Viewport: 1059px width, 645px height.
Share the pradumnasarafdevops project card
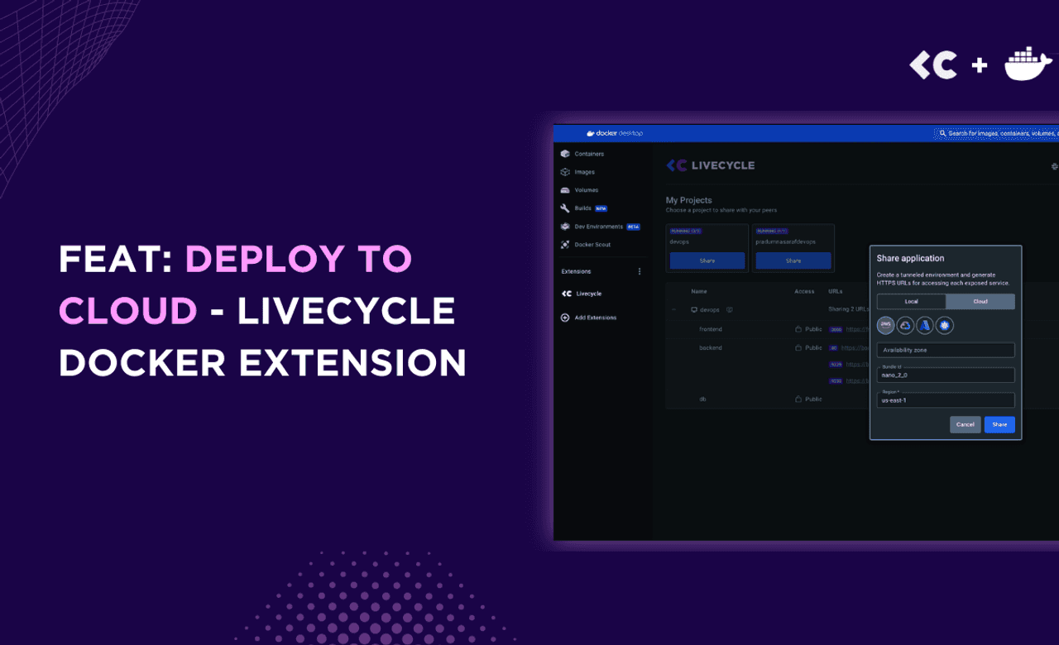793,260
